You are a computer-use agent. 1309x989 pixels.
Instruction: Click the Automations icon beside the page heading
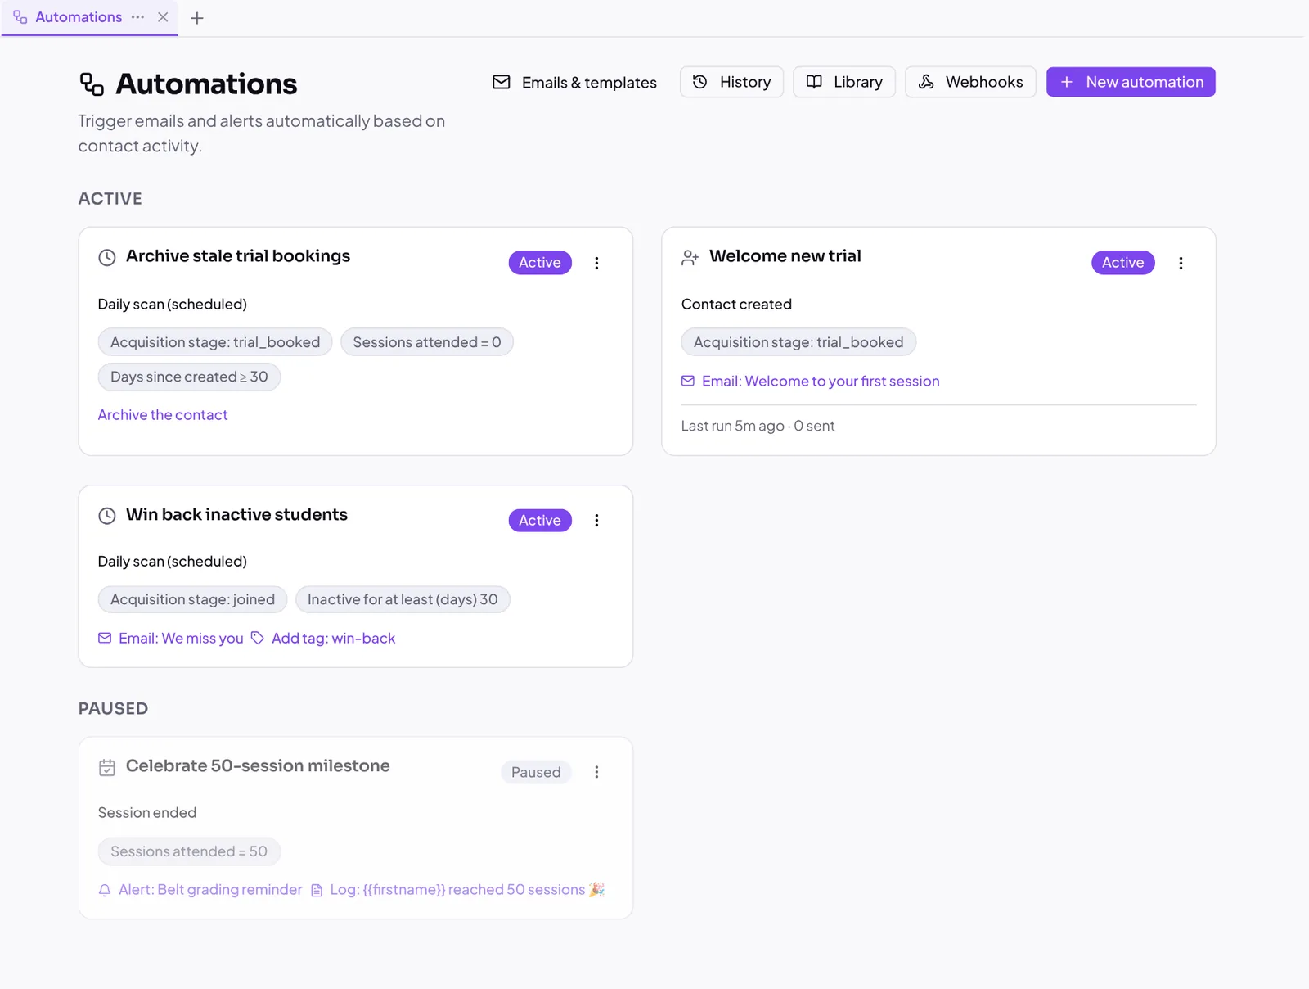point(92,84)
